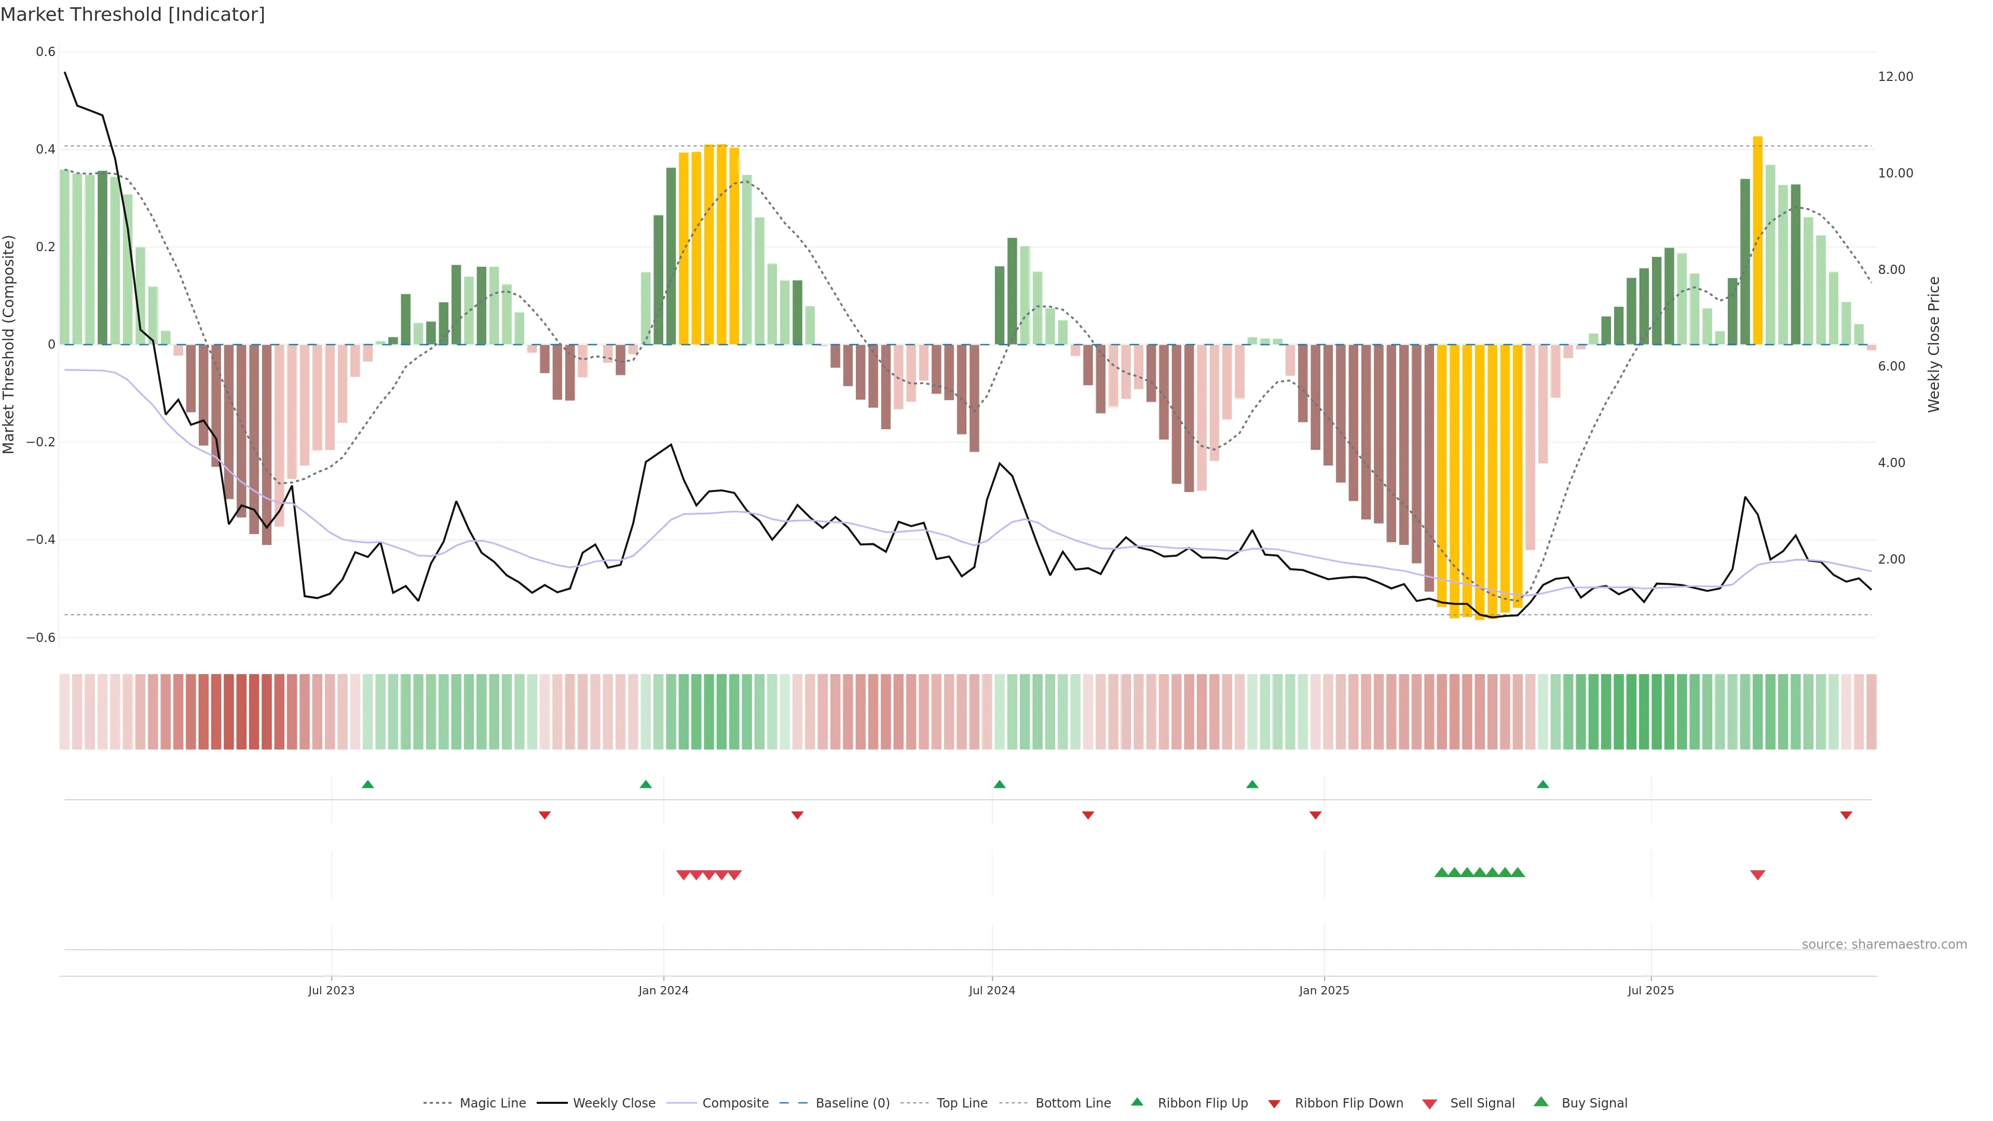Click the Buy Signal legend green triangle icon
The image size is (1993, 1121).
1540,1102
